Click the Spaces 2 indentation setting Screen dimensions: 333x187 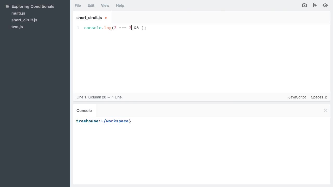319,97
